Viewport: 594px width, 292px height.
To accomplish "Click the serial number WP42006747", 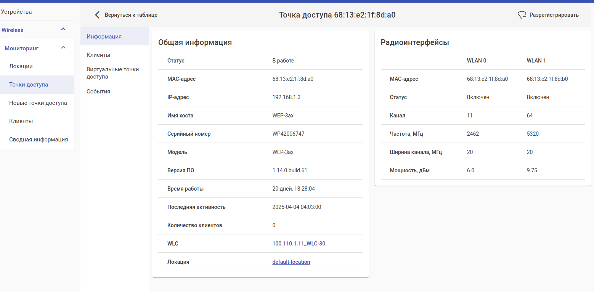I will [288, 134].
